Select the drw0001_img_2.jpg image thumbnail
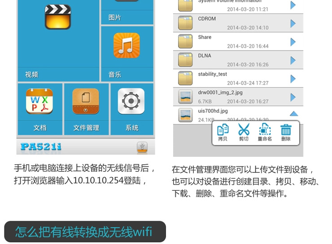332x244 pixels. point(185,97)
